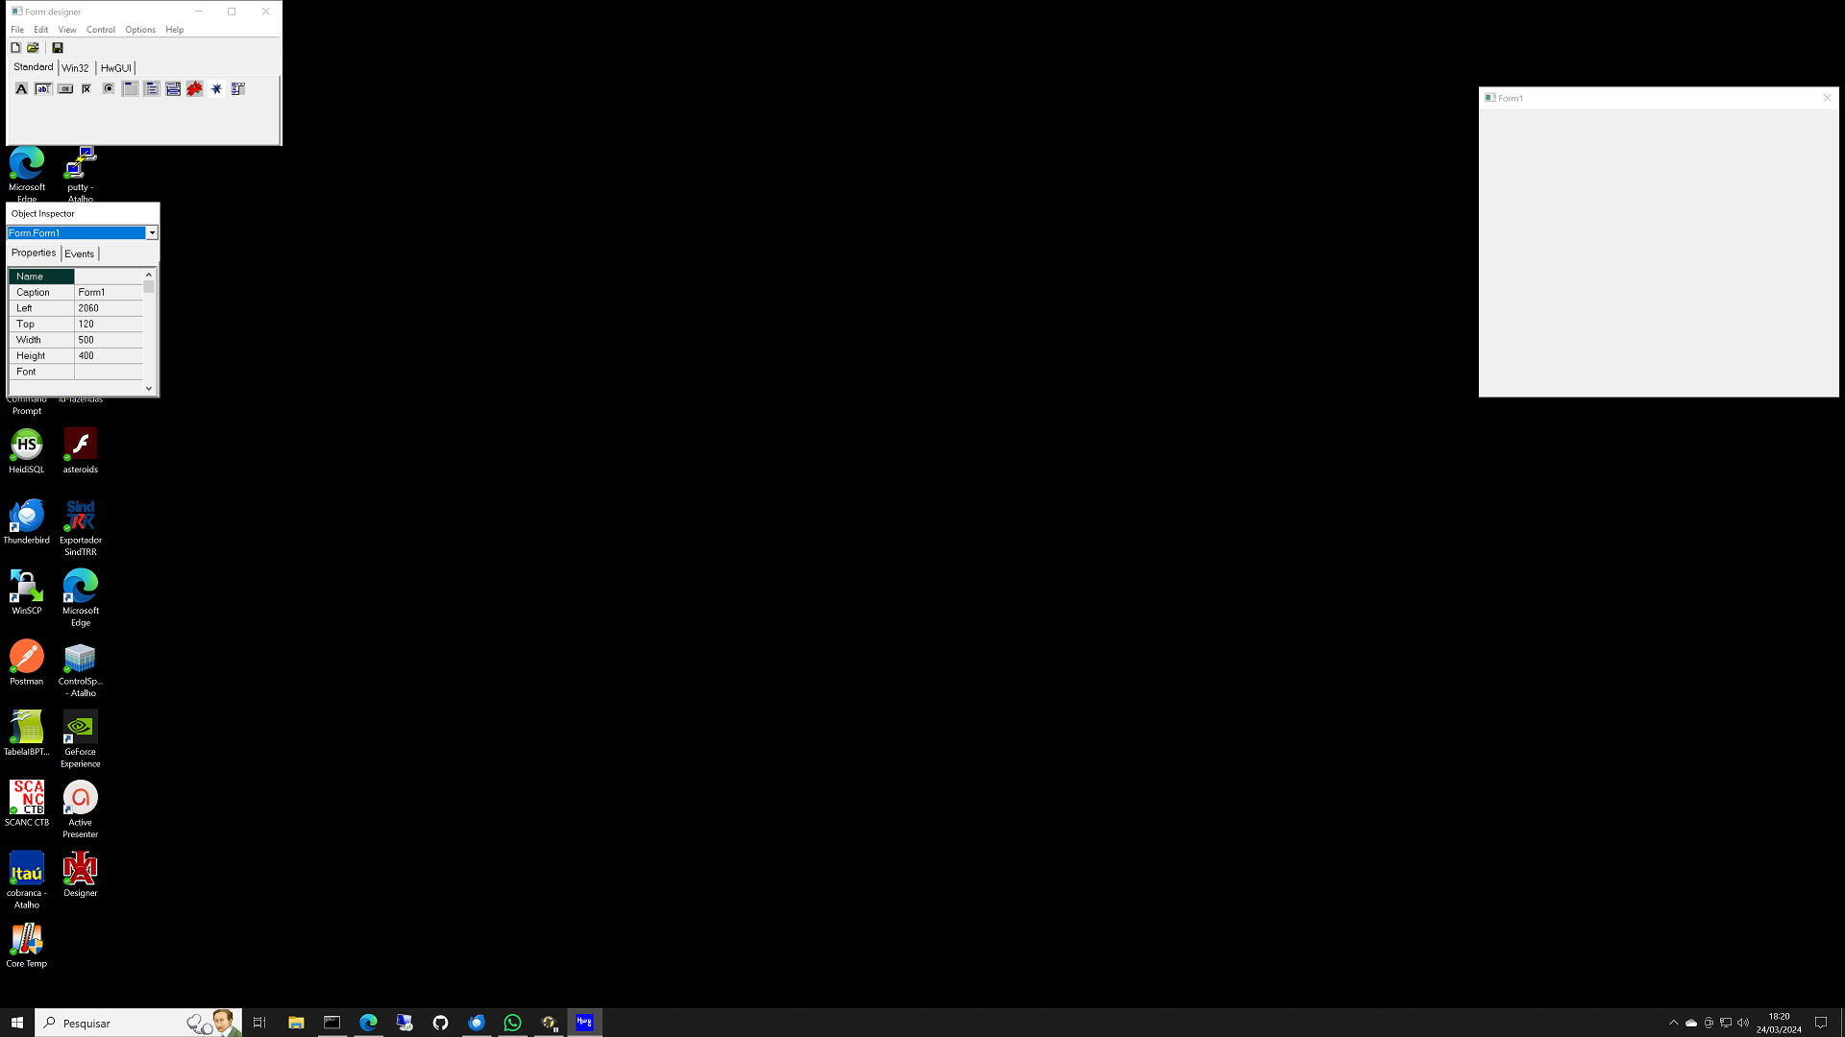The image size is (1845, 1037).
Task: Select the Radio button control tool
Action: (109, 88)
